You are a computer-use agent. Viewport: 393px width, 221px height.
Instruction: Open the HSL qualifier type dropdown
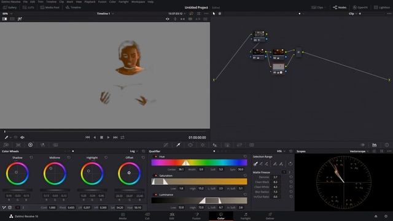click(x=281, y=151)
